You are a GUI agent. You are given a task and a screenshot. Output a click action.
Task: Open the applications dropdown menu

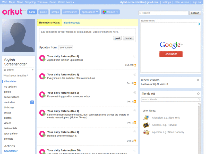click(90, 12)
